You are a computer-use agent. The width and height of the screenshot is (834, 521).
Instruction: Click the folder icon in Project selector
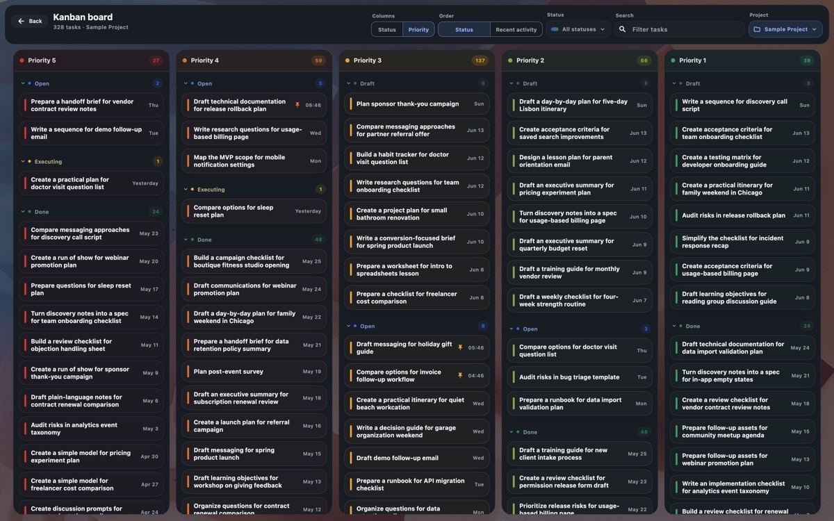pos(757,29)
